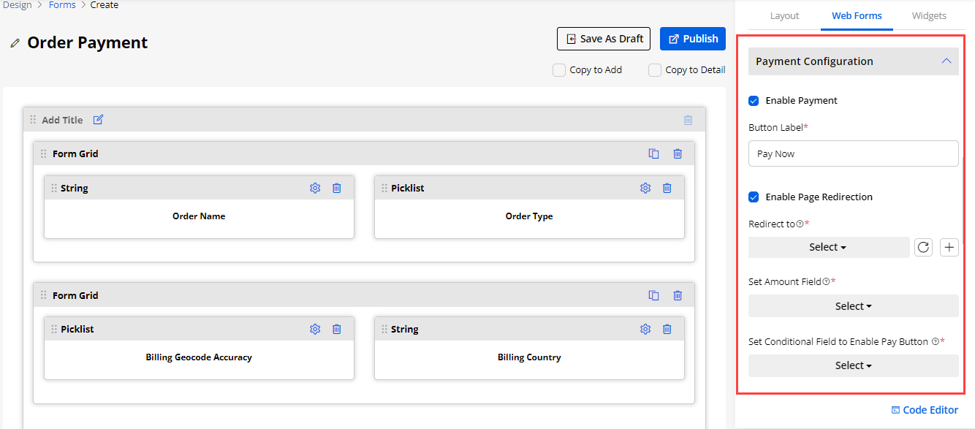The width and height of the screenshot is (975, 429).
Task: Click the refresh icon beside Redirect to
Action: [923, 247]
